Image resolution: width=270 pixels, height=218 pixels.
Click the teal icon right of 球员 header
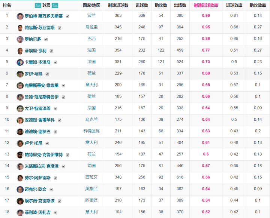click(x=55, y=6)
